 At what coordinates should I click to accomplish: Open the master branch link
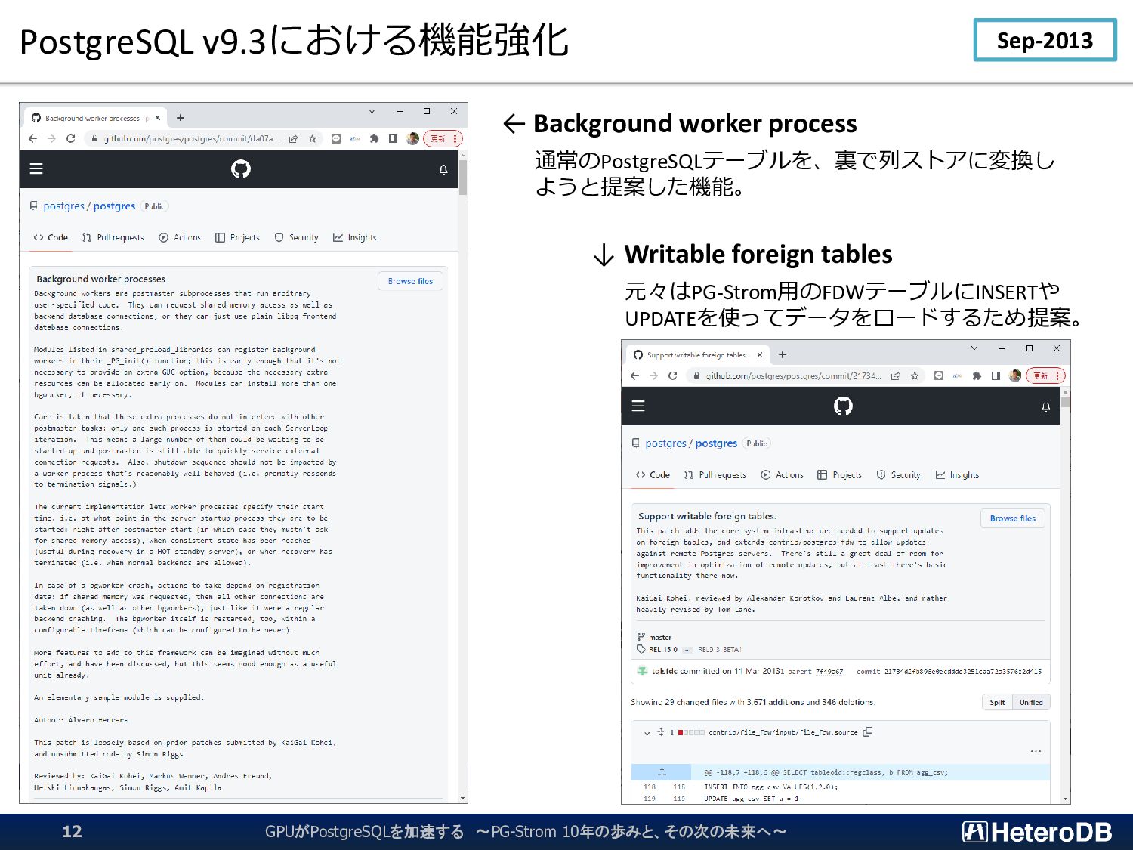pos(659,638)
